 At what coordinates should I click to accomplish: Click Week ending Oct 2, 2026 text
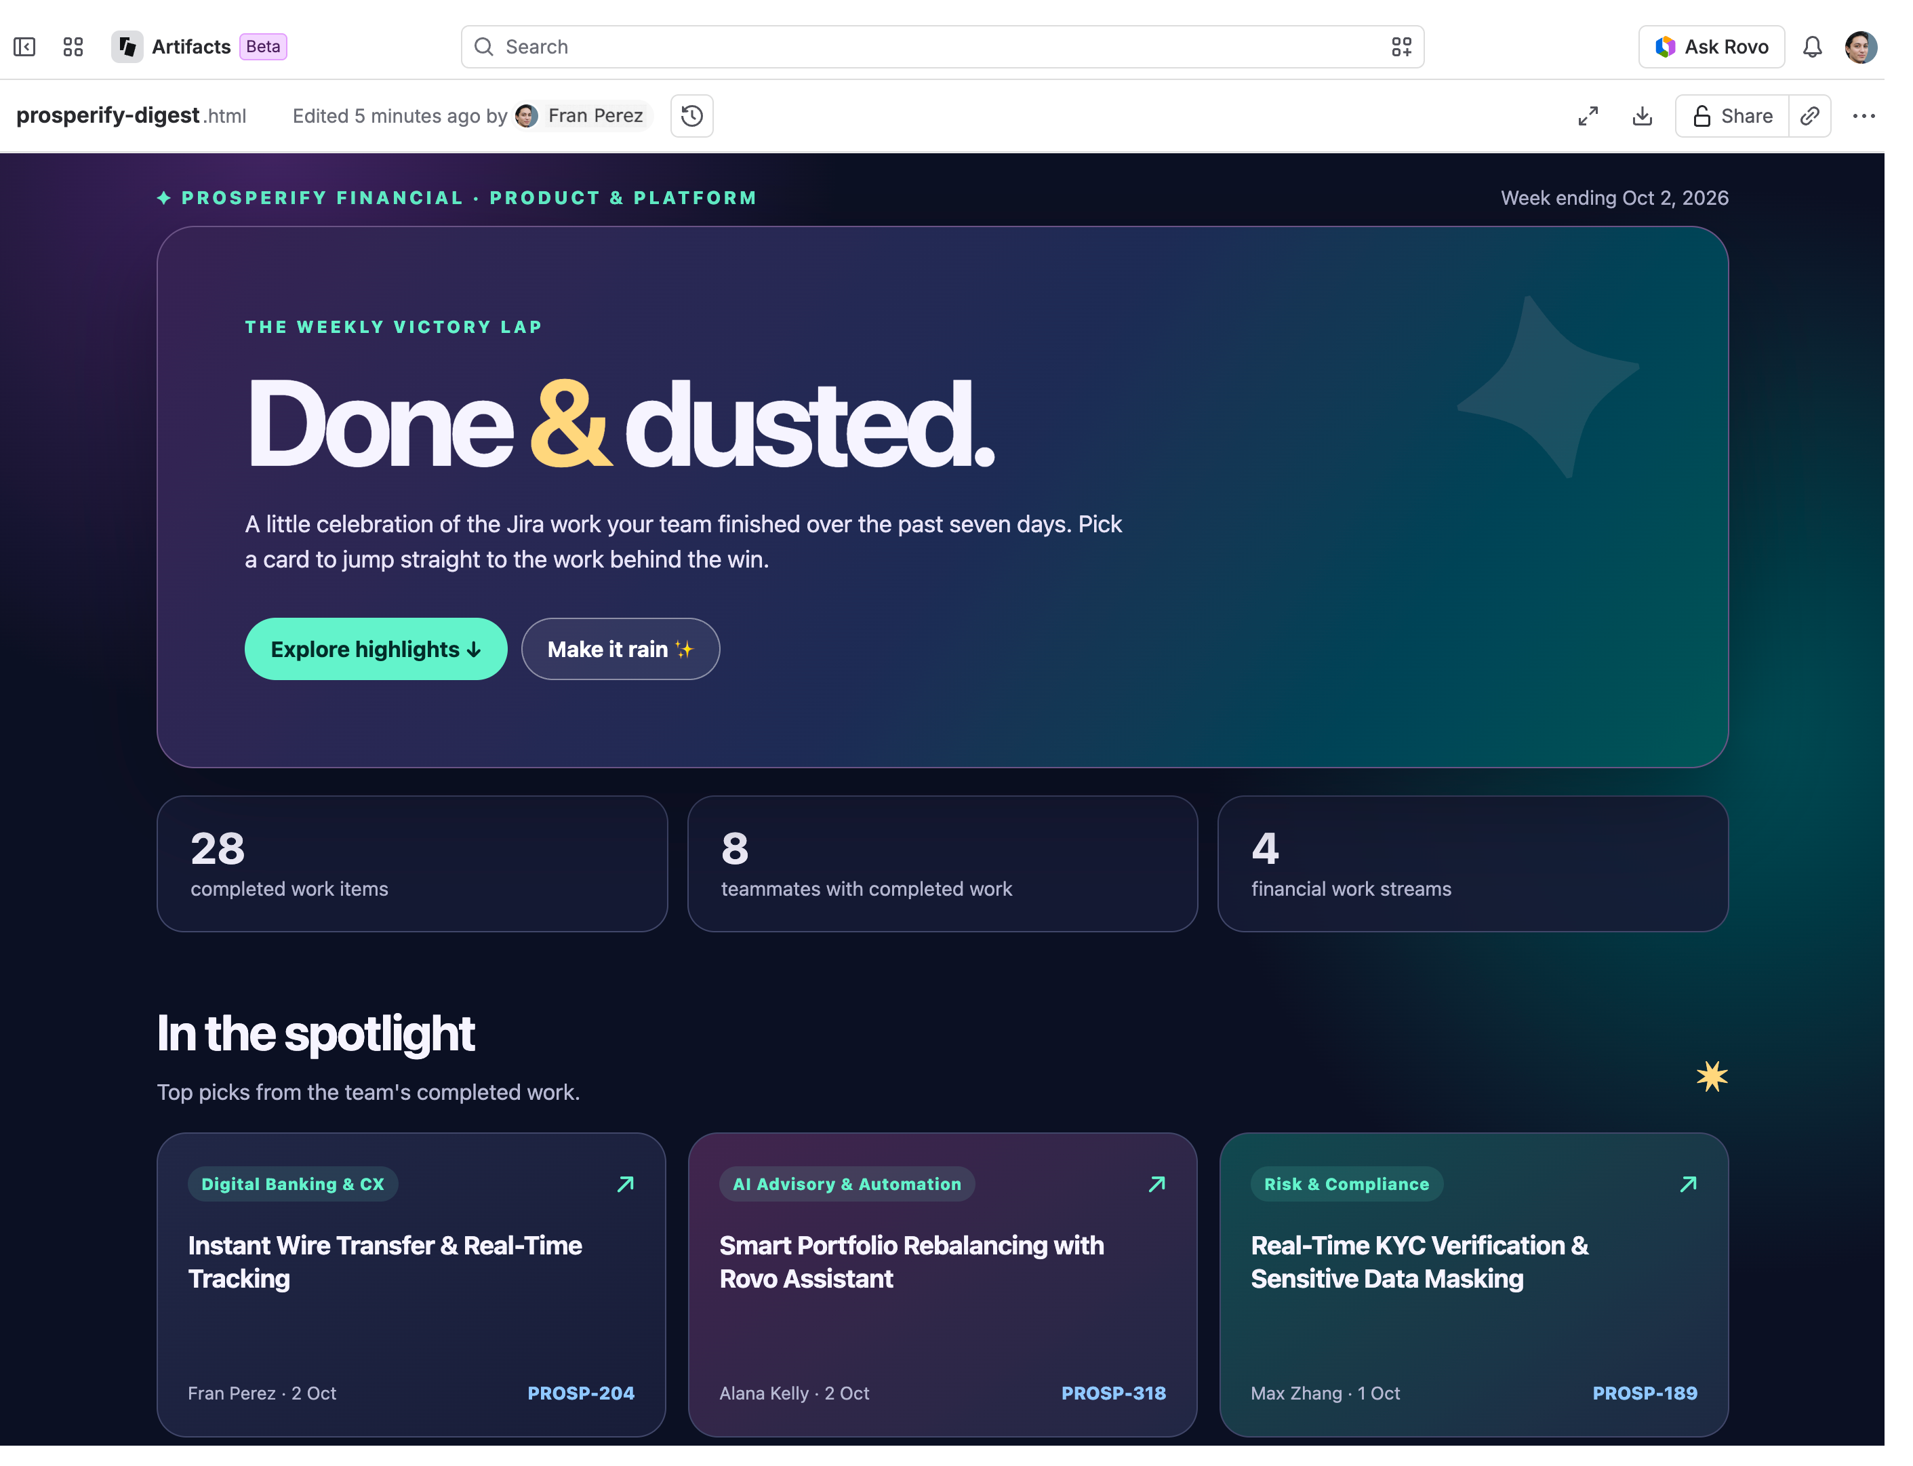click(1614, 198)
